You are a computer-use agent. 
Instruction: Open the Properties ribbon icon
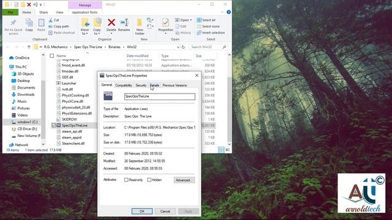coord(165,23)
